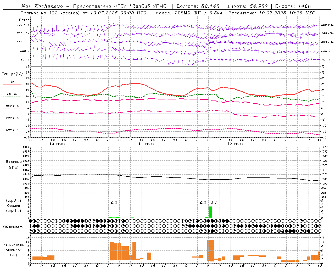Image resolution: width=335 pixels, height=268 pixels.
Task: Click the Тем-ра(°C) temperature panel label
Action: pyautogui.click(x=12, y=74)
